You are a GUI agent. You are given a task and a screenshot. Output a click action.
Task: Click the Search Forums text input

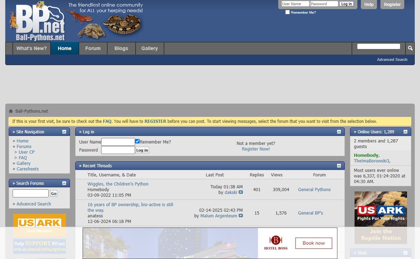click(x=30, y=194)
